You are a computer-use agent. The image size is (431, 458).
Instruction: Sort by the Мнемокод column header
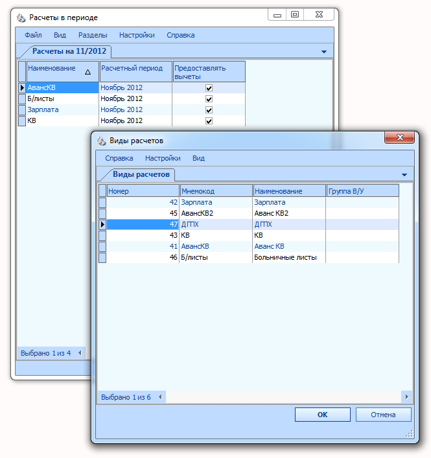(x=216, y=190)
